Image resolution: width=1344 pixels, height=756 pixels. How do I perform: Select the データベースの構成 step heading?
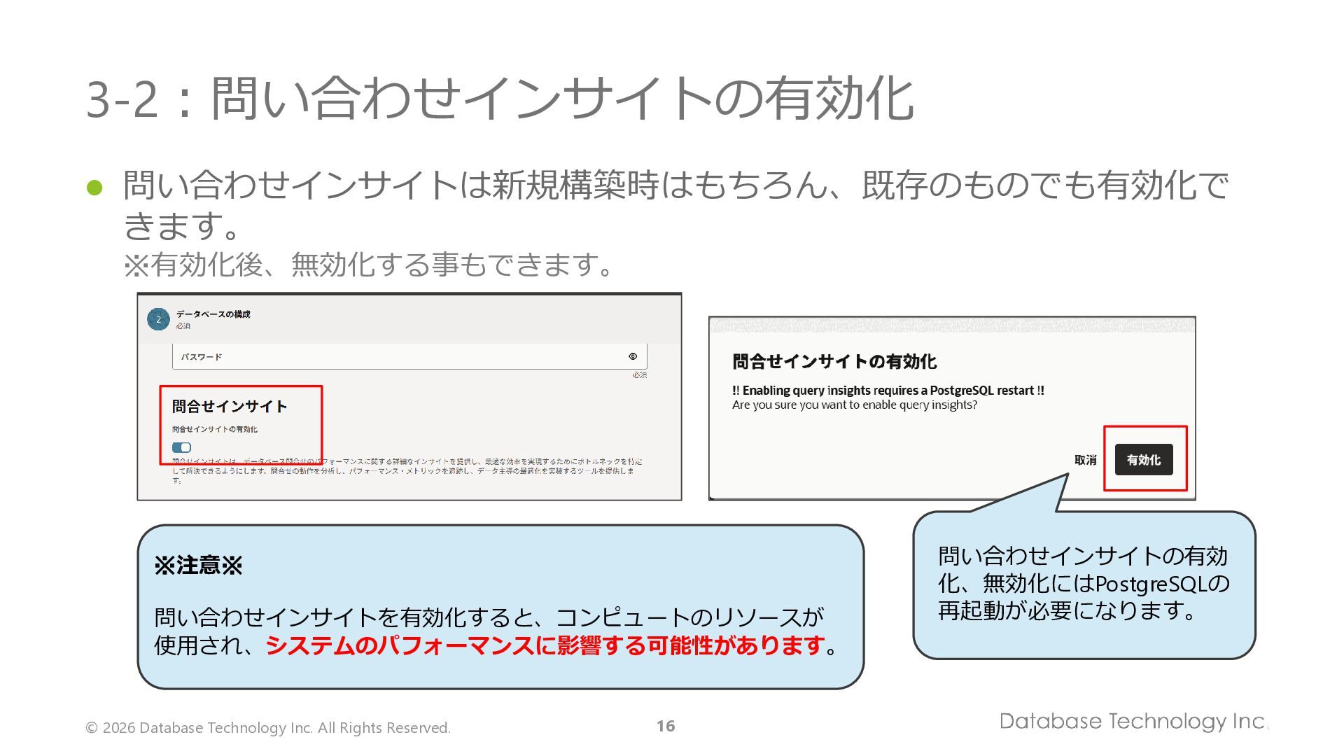pyautogui.click(x=213, y=314)
